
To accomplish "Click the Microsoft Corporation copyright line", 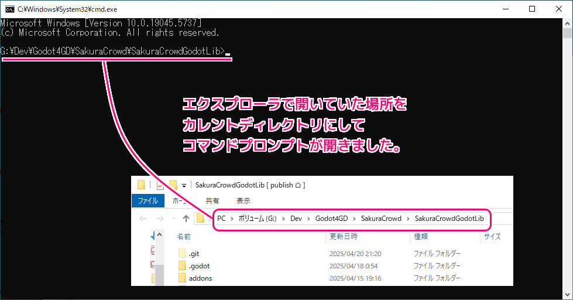I will pos(109,33).
